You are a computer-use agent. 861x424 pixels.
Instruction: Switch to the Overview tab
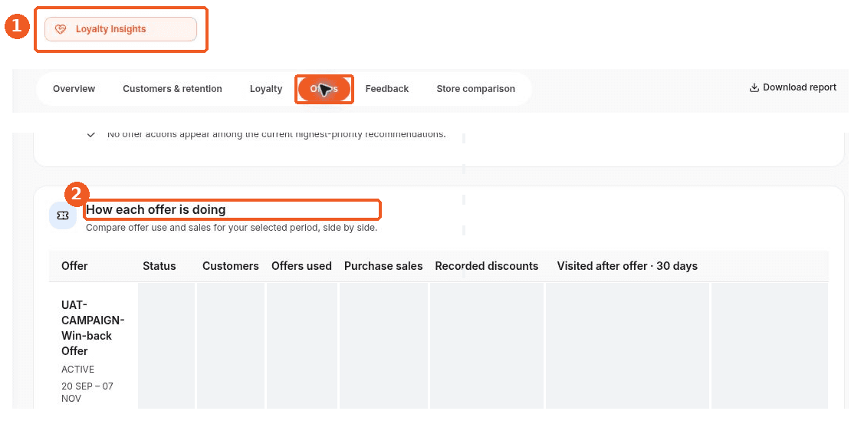tap(74, 88)
